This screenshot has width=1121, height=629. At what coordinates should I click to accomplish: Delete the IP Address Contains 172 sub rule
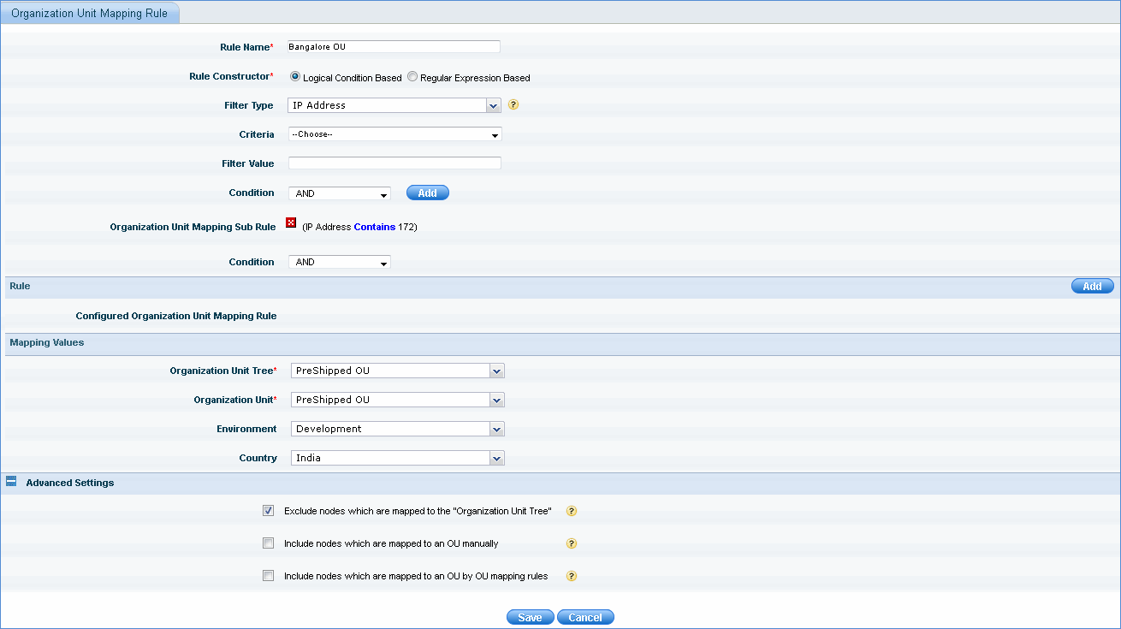(291, 223)
